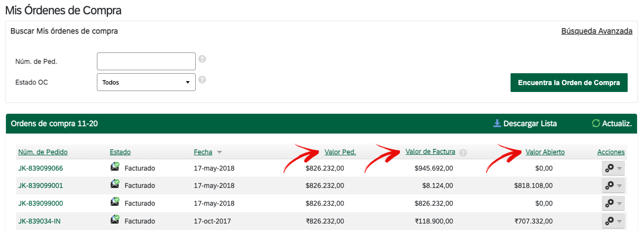
Task: Sort by Valor Abierto column header
Action: pyautogui.click(x=545, y=152)
